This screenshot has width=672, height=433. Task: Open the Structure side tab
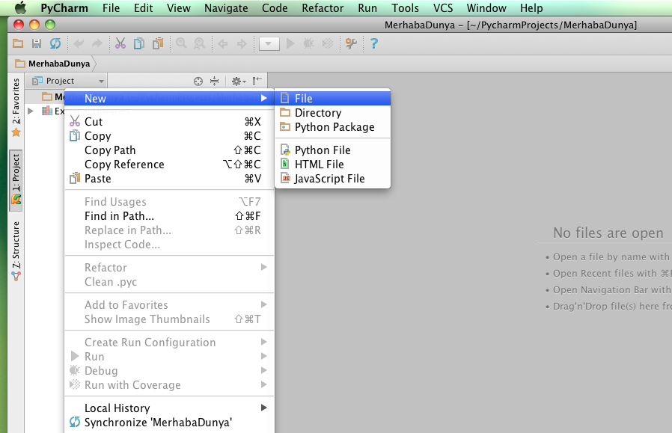pyautogui.click(x=16, y=251)
